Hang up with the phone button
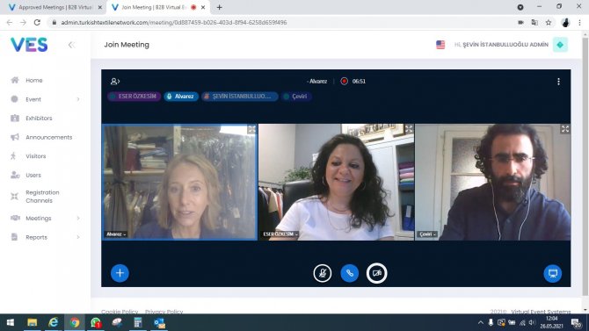The image size is (589, 331). click(x=349, y=273)
